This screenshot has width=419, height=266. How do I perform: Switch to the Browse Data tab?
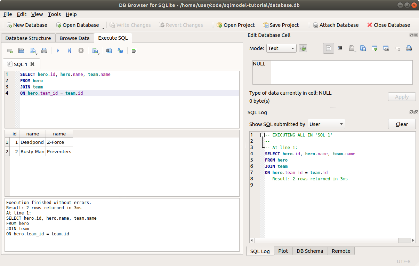click(x=74, y=38)
